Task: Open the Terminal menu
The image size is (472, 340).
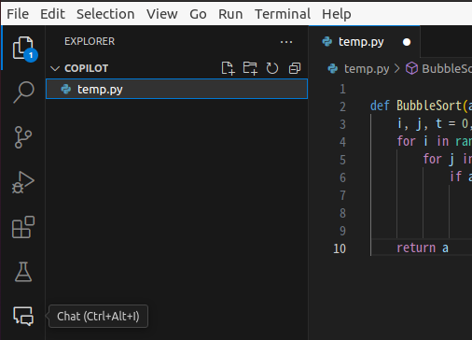Action: 283,14
